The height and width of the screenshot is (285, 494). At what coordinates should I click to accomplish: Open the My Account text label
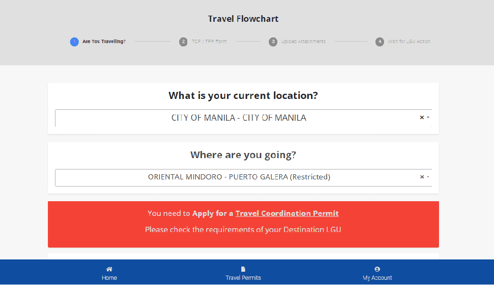click(377, 278)
